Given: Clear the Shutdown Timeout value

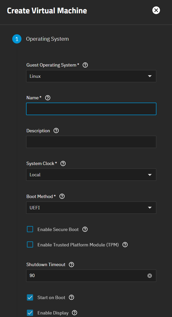Looking at the screenshot, I should [x=150, y=276].
